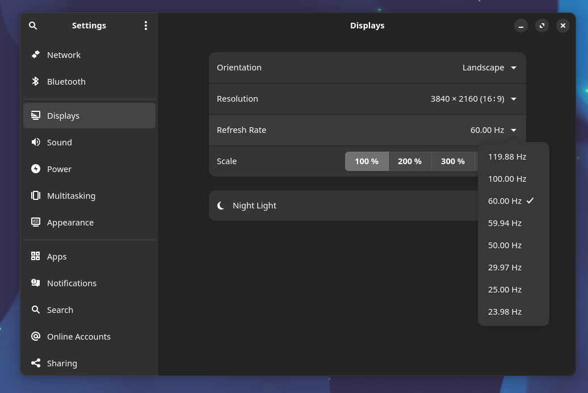Image resolution: width=588 pixels, height=393 pixels.
Task: Click the Sharing icon in sidebar
Action: pos(36,363)
